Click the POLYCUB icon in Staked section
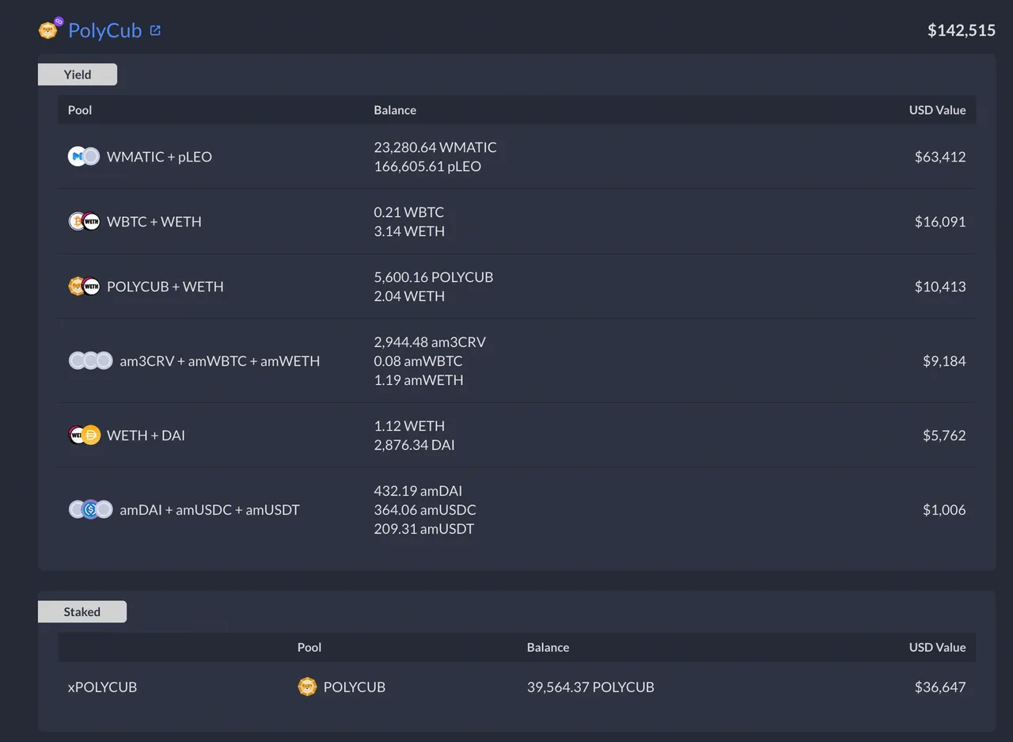Viewport: 1013px width, 742px height. 307,687
